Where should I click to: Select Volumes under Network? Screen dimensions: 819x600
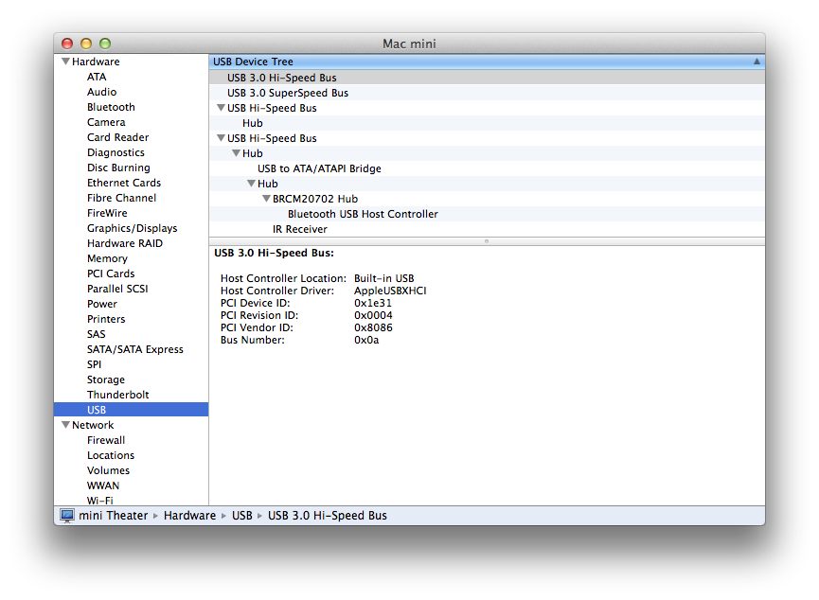click(x=108, y=470)
